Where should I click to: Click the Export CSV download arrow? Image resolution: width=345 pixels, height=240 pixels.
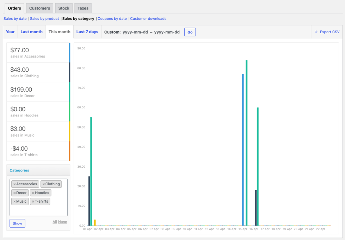tap(316, 32)
